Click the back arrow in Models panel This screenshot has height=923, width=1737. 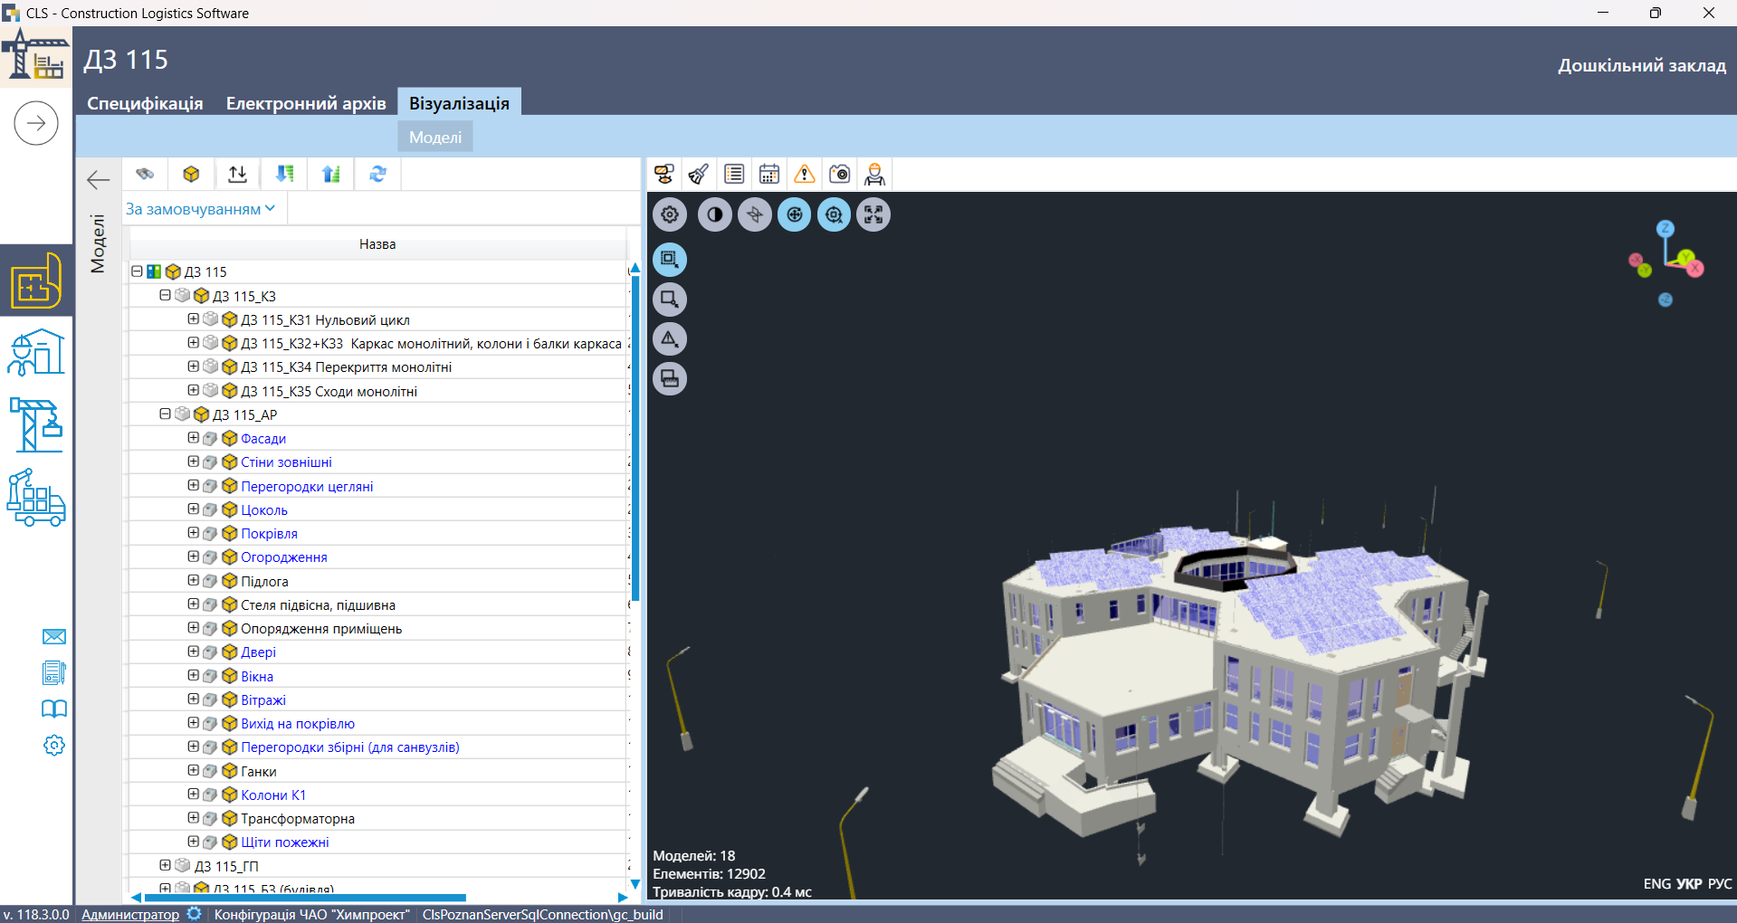tap(98, 179)
